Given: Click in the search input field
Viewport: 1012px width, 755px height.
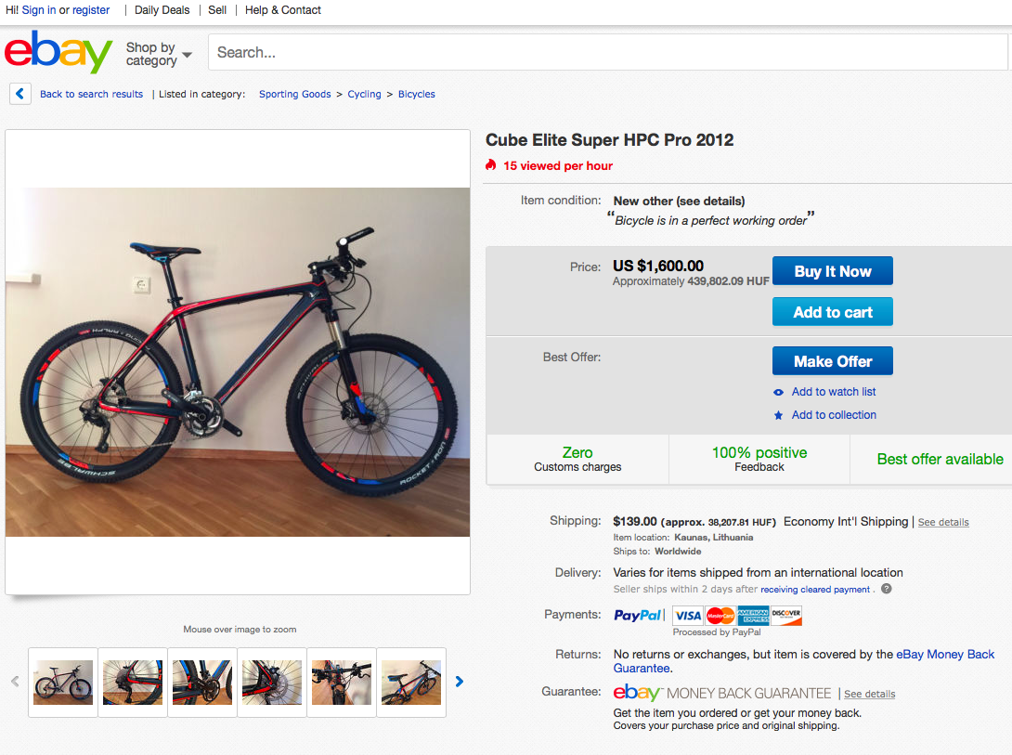Looking at the screenshot, I should click(603, 53).
